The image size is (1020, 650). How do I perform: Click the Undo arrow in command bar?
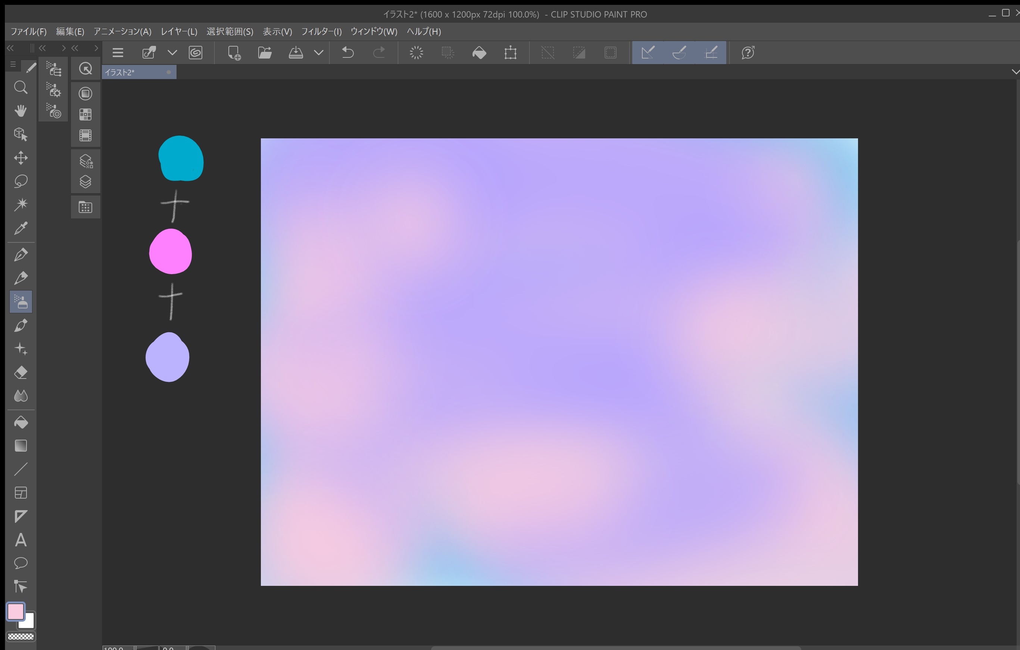348,53
